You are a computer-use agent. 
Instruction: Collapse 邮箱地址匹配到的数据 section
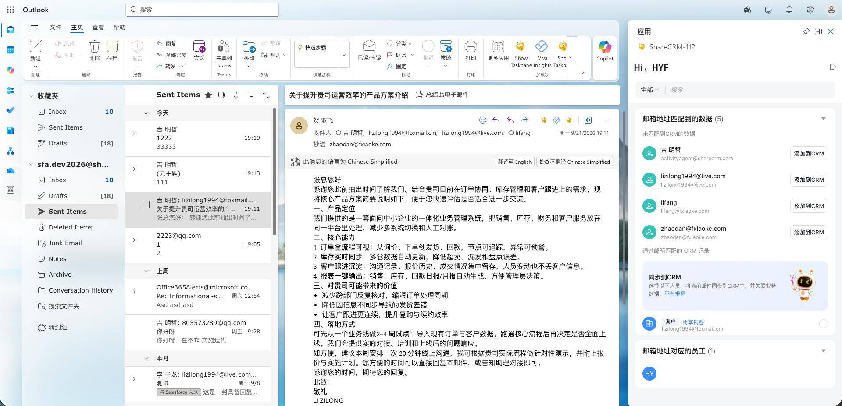tap(823, 119)
